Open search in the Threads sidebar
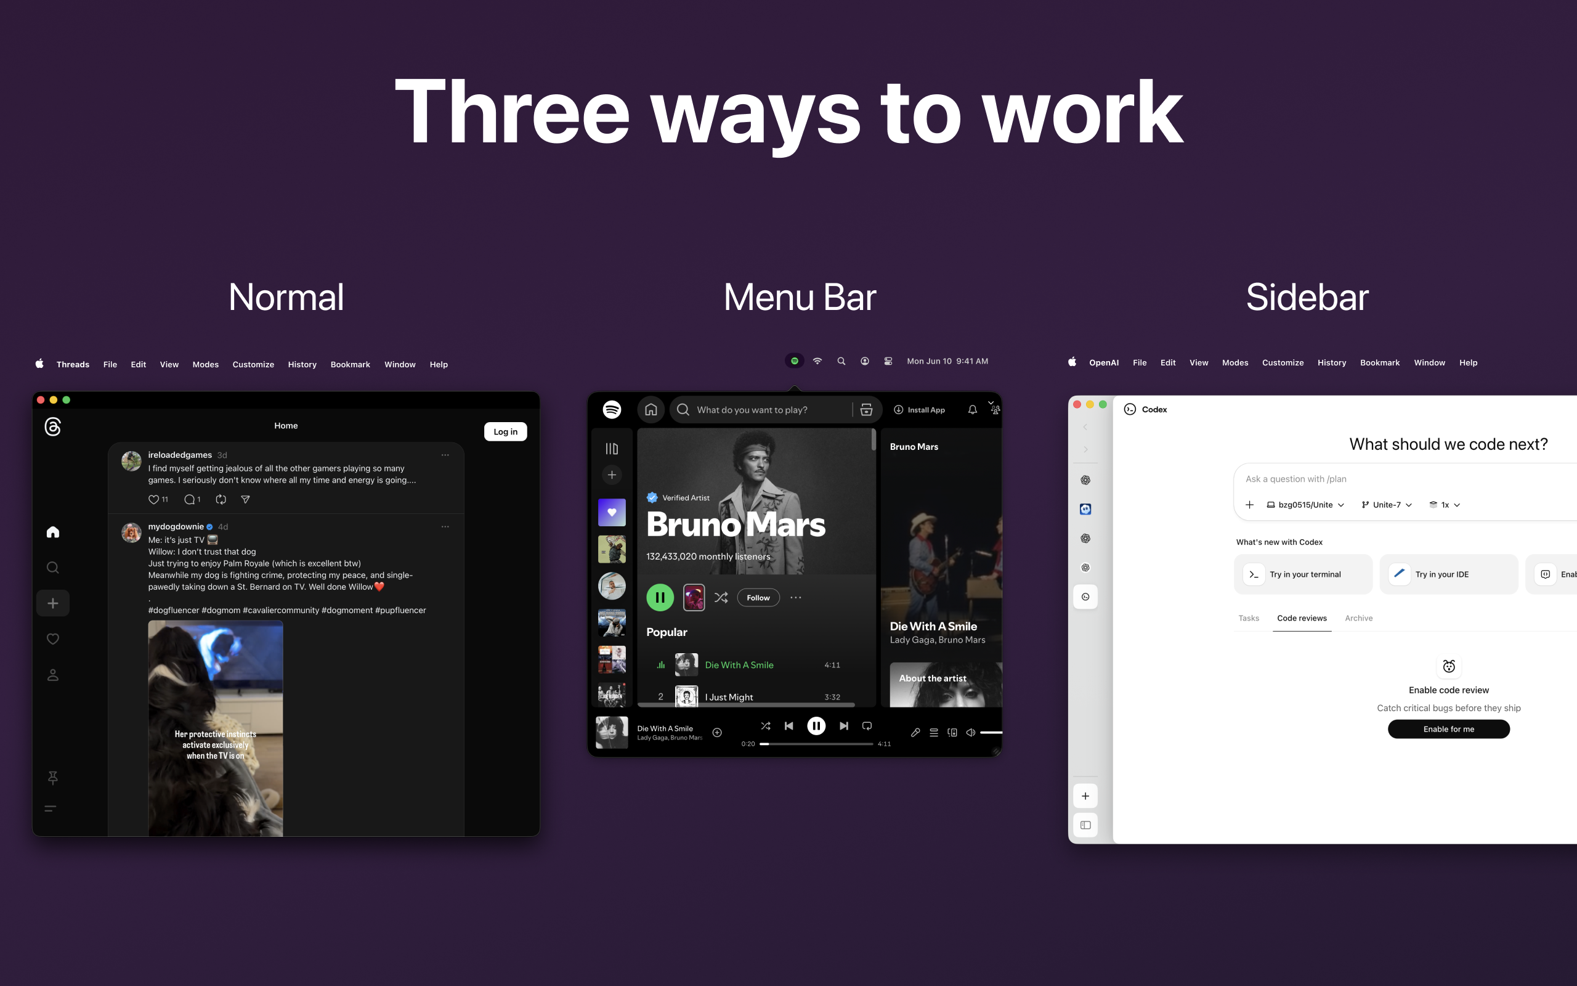The height and width of the screenshot is (986, 1577). (53, 567)
